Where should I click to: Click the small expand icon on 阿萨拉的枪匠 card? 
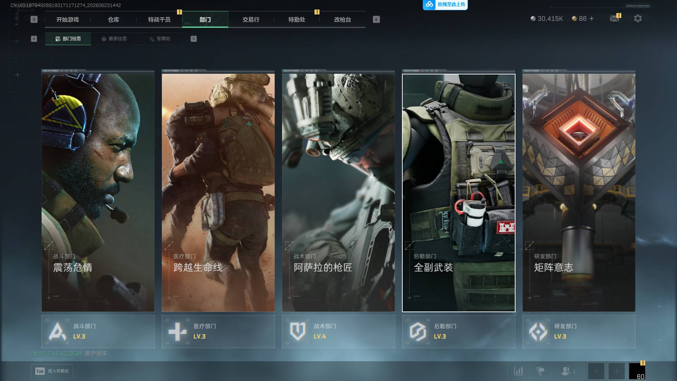pyautogui.click(x=289, y=245)
